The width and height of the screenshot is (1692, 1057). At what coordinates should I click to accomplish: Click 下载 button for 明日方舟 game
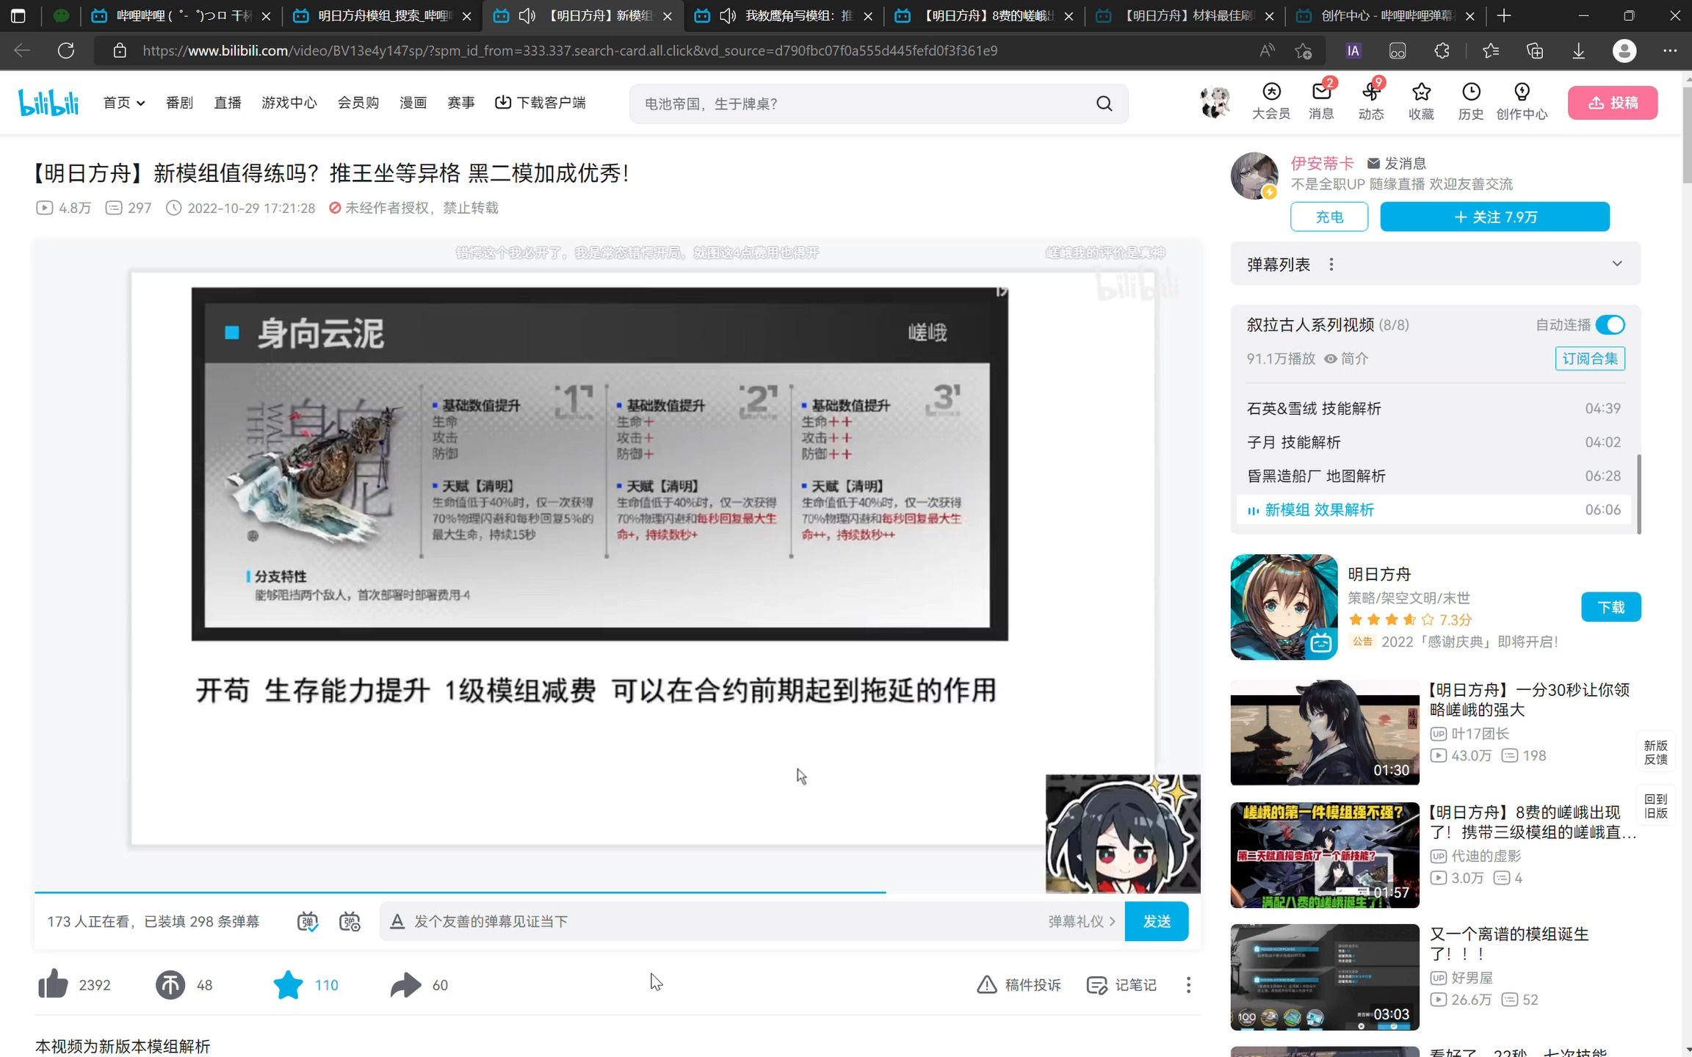tap(1610, 607)
